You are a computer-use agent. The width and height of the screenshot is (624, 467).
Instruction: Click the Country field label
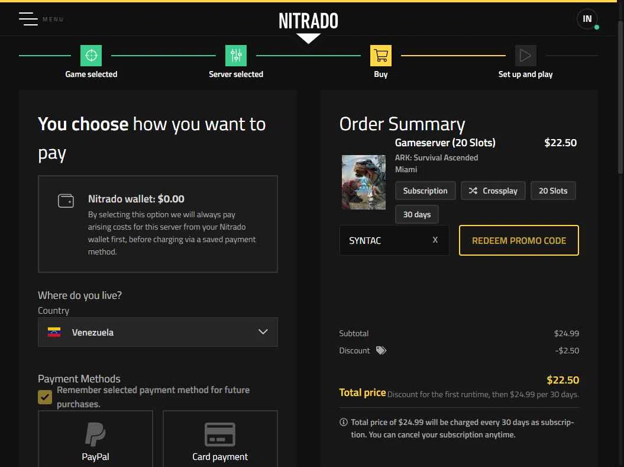(53, 311)
